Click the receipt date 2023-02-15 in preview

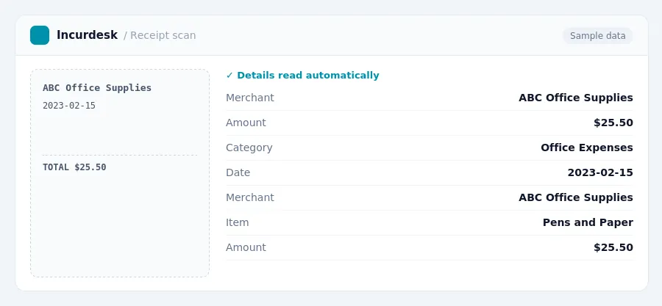[x=69, y=106]
